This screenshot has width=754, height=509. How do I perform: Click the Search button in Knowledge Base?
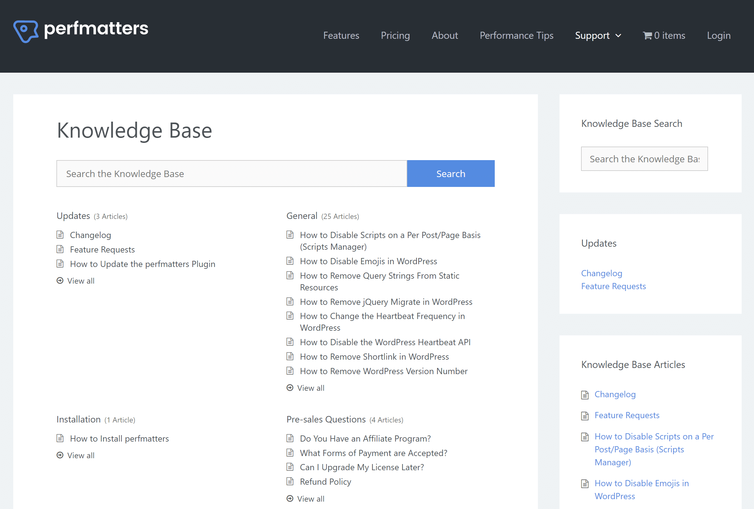pyautogui.click(x=450, y=173)
